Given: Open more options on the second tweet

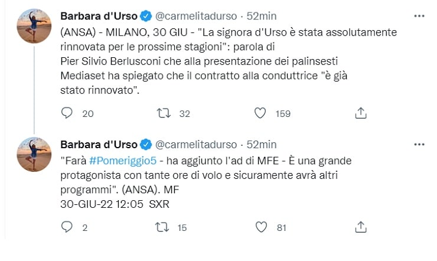Looking at the screenshot, I should pyautogui.click(x=419, y=144).
